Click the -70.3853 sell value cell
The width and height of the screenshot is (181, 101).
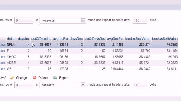pyautogui.click(x=172, y=45)
